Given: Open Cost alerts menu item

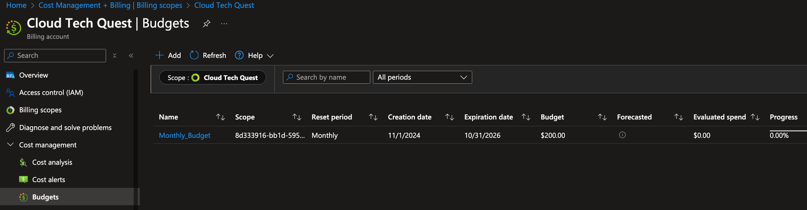Looking at the screenshot, I should pyautogui.click(x=49, y=180).
